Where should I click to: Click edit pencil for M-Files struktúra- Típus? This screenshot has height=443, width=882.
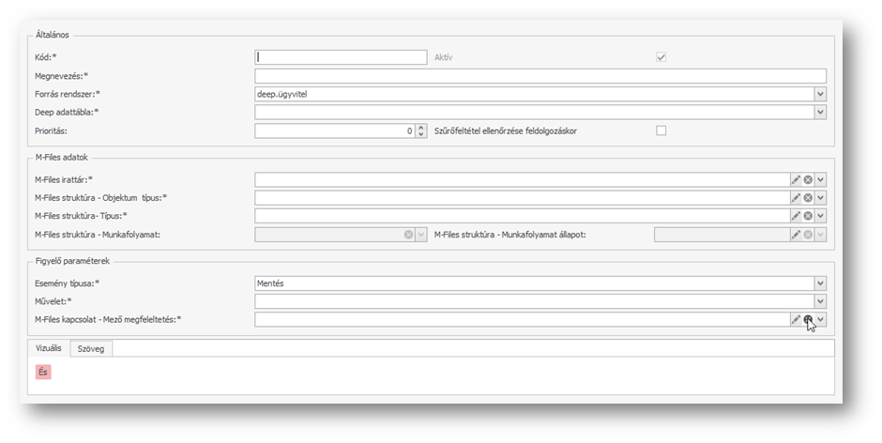tap(795, 216)
